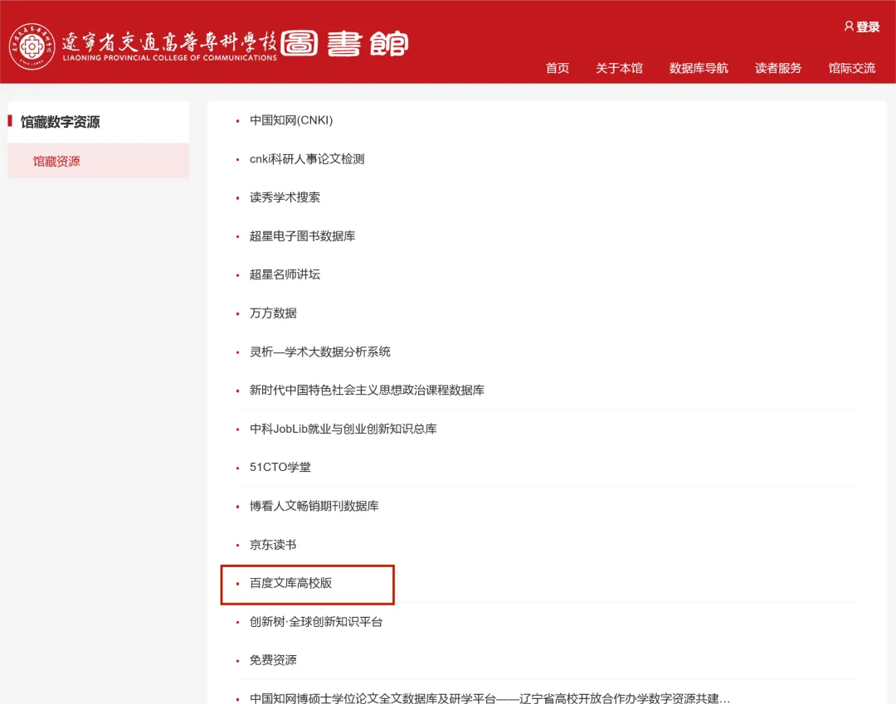
Task: Open 中国知网博硕士学位论文全文数据库 link
Action: coord(489,697)
